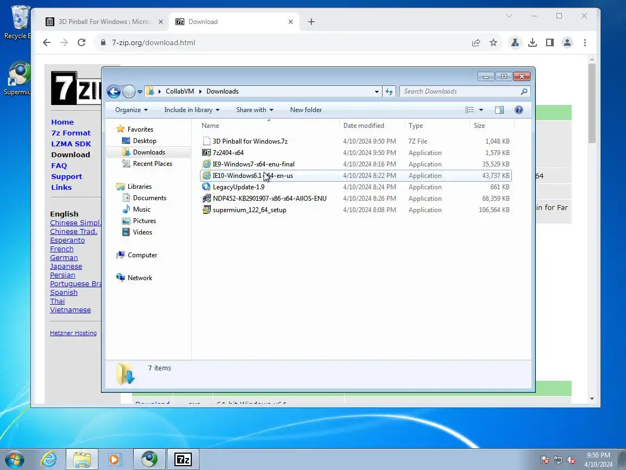This screenshot has height=470, width=626.
Task: Go back in the browser
Action: [x=46, y=42]
